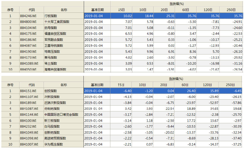Click code 8841087.WI
The image size is (244, 148).
coord(29,109)
